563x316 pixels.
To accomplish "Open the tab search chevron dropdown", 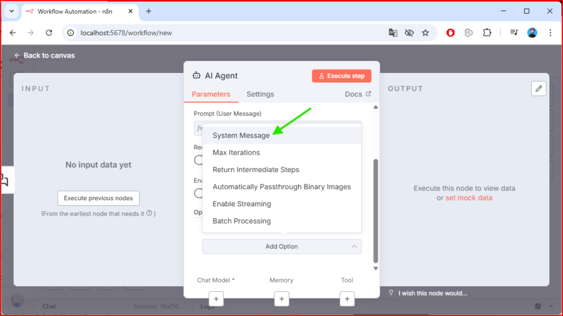I will click(x=11, y=11).
